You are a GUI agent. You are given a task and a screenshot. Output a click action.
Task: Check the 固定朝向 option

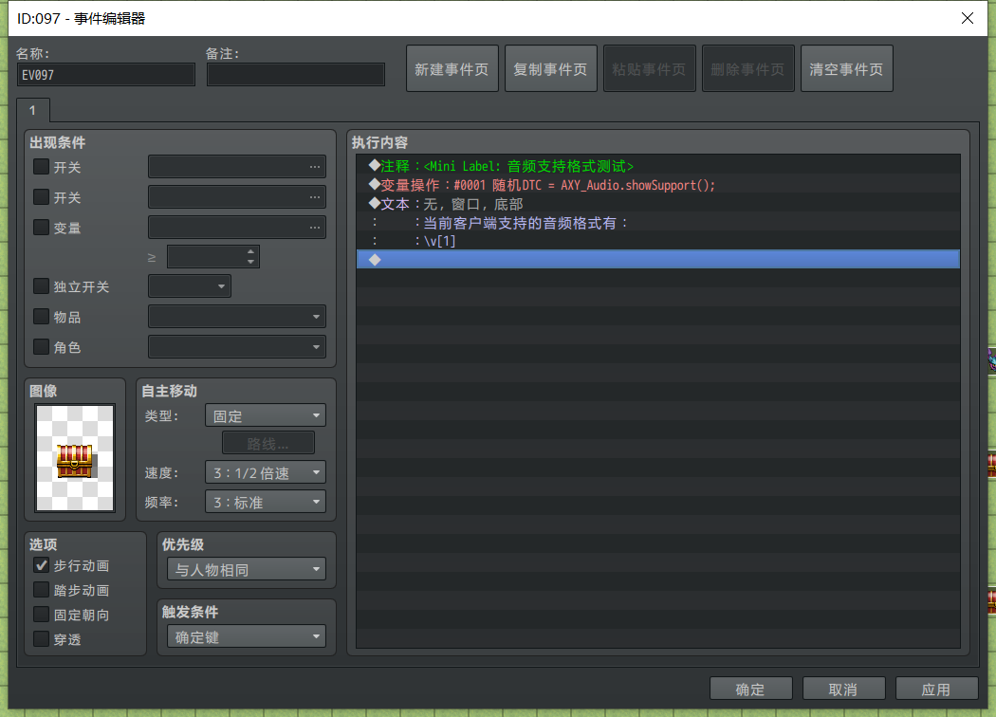pyautogui.click(x=42, y=615)
